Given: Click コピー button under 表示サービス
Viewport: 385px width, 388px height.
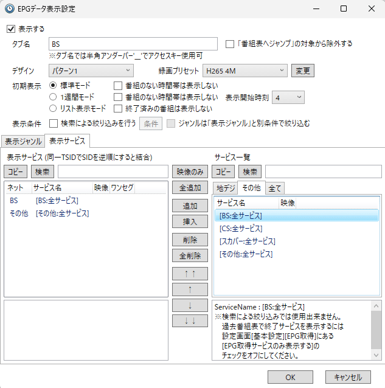Looking at the screenshot, I should [x=15, y=171].
